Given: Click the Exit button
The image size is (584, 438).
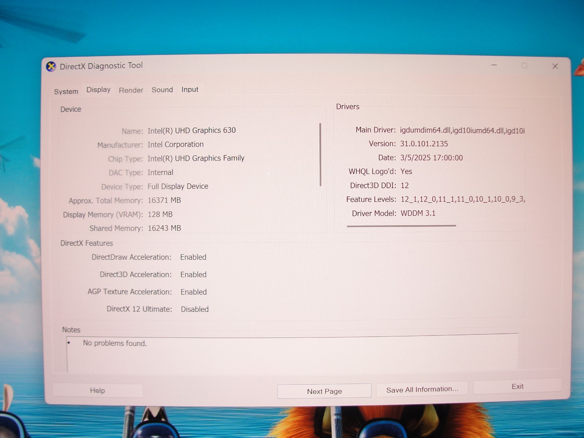Looking at the screenshot, I should click(x=517, y=387).
